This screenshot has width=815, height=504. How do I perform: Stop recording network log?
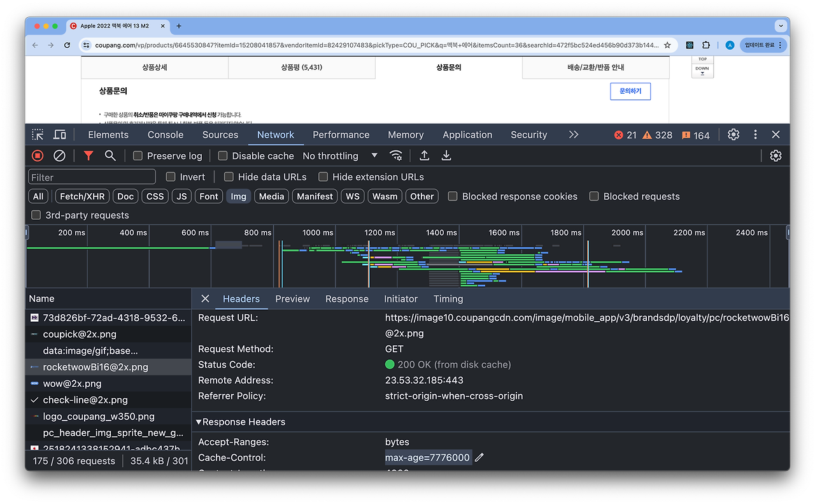tap(38, 155)
